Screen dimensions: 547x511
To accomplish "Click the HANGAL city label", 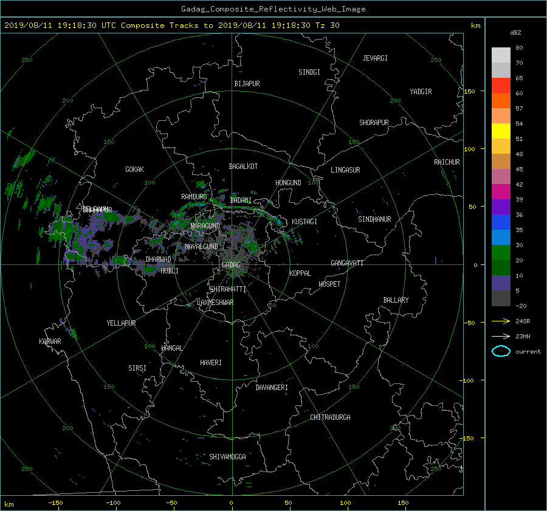I will [172, 348].
